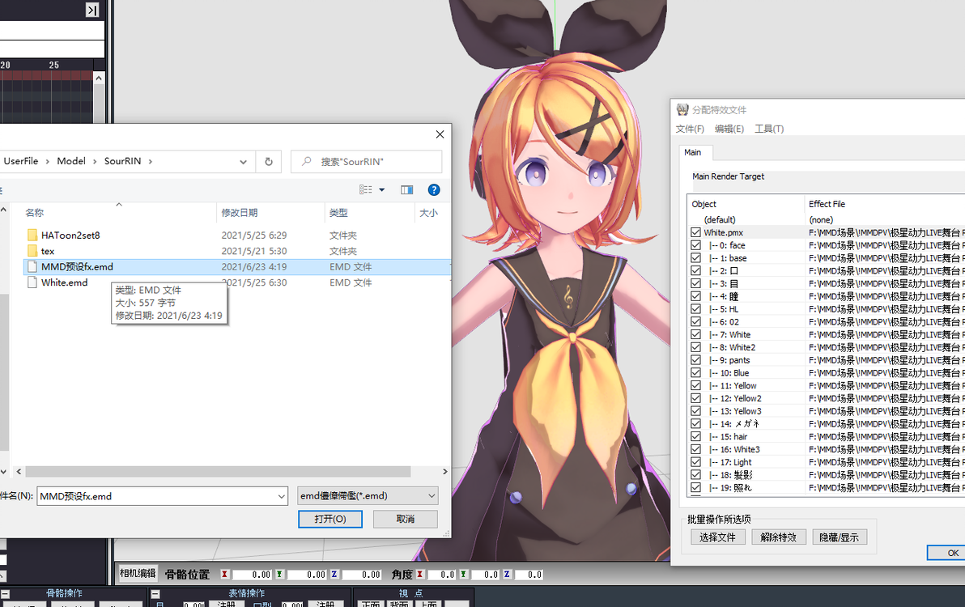
Task: Click the red X bone position marker
Action: [224, 575]
